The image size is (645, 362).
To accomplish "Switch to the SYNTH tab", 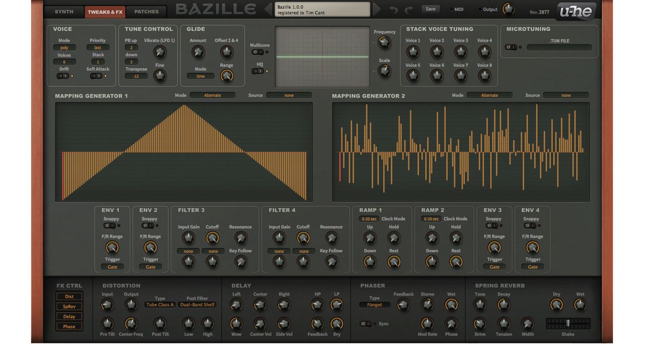I will point(64,11).
